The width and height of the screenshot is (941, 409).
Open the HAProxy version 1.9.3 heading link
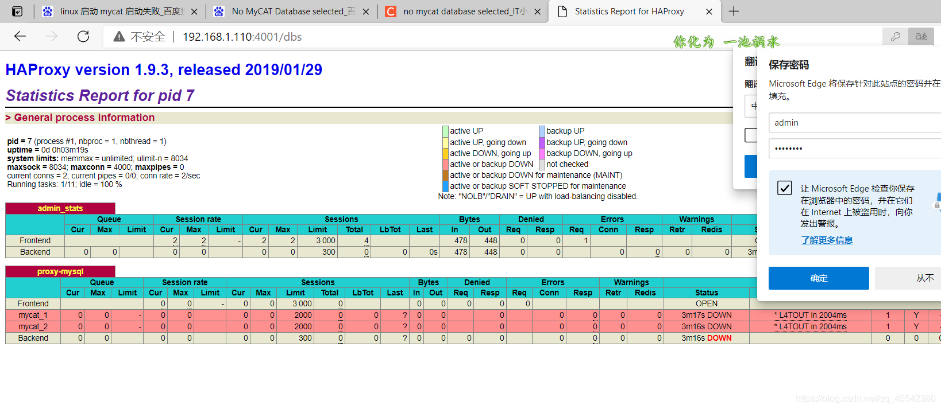point(164,69)
